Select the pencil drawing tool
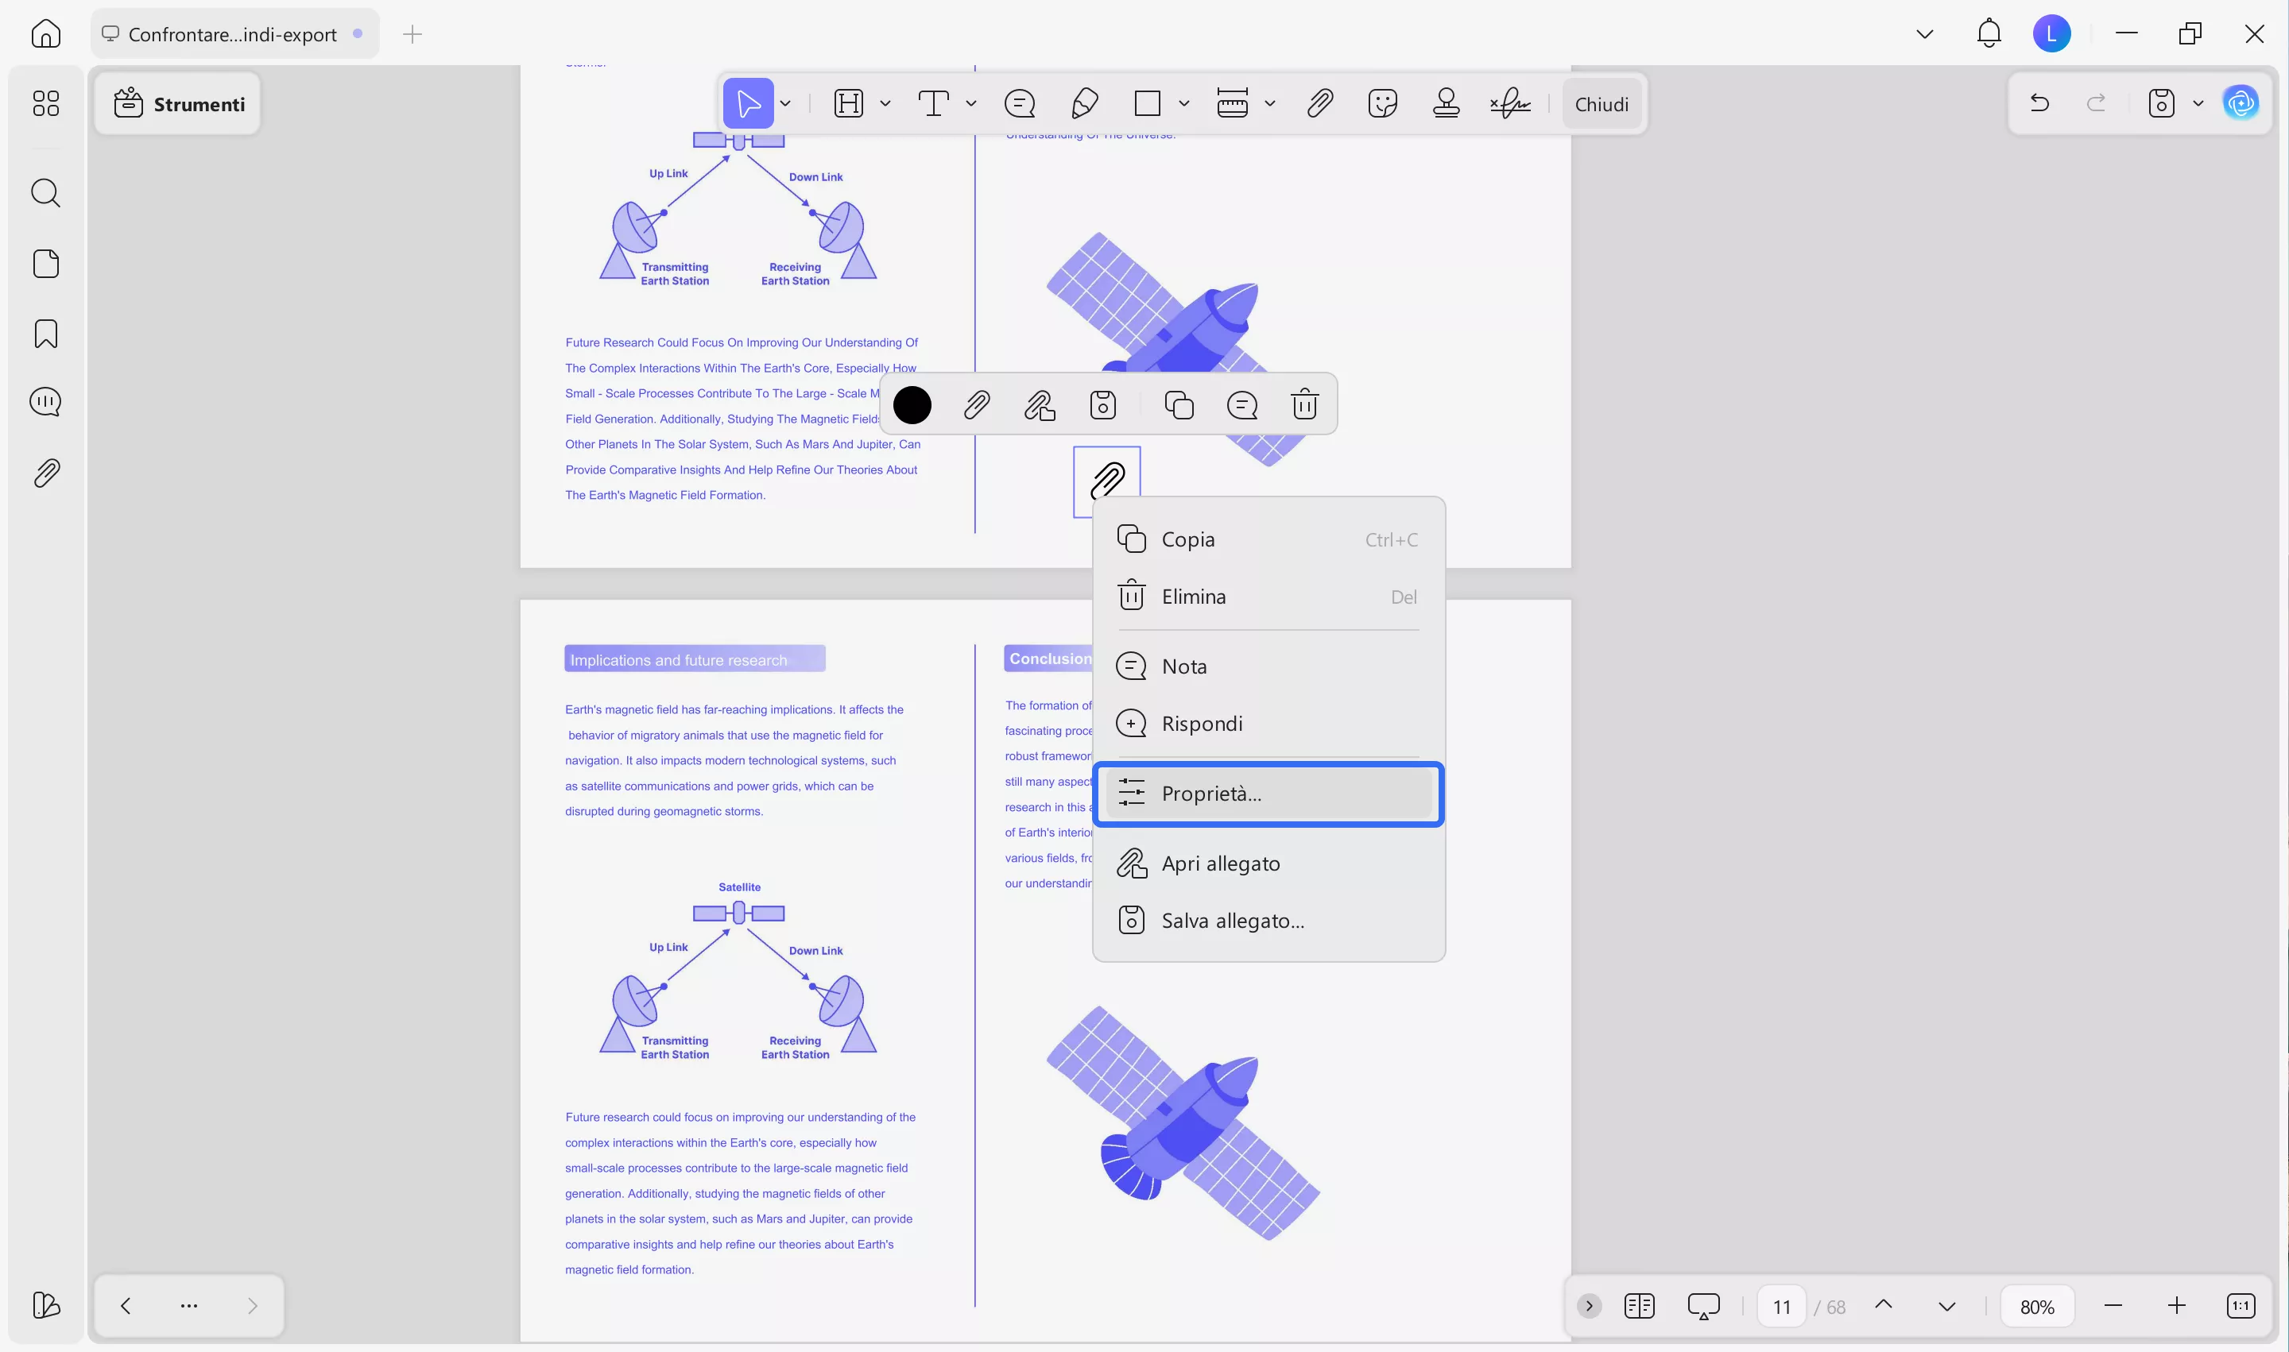Image resolution: width=2289 pixels, height=1352 pixels. [1084, 103]
